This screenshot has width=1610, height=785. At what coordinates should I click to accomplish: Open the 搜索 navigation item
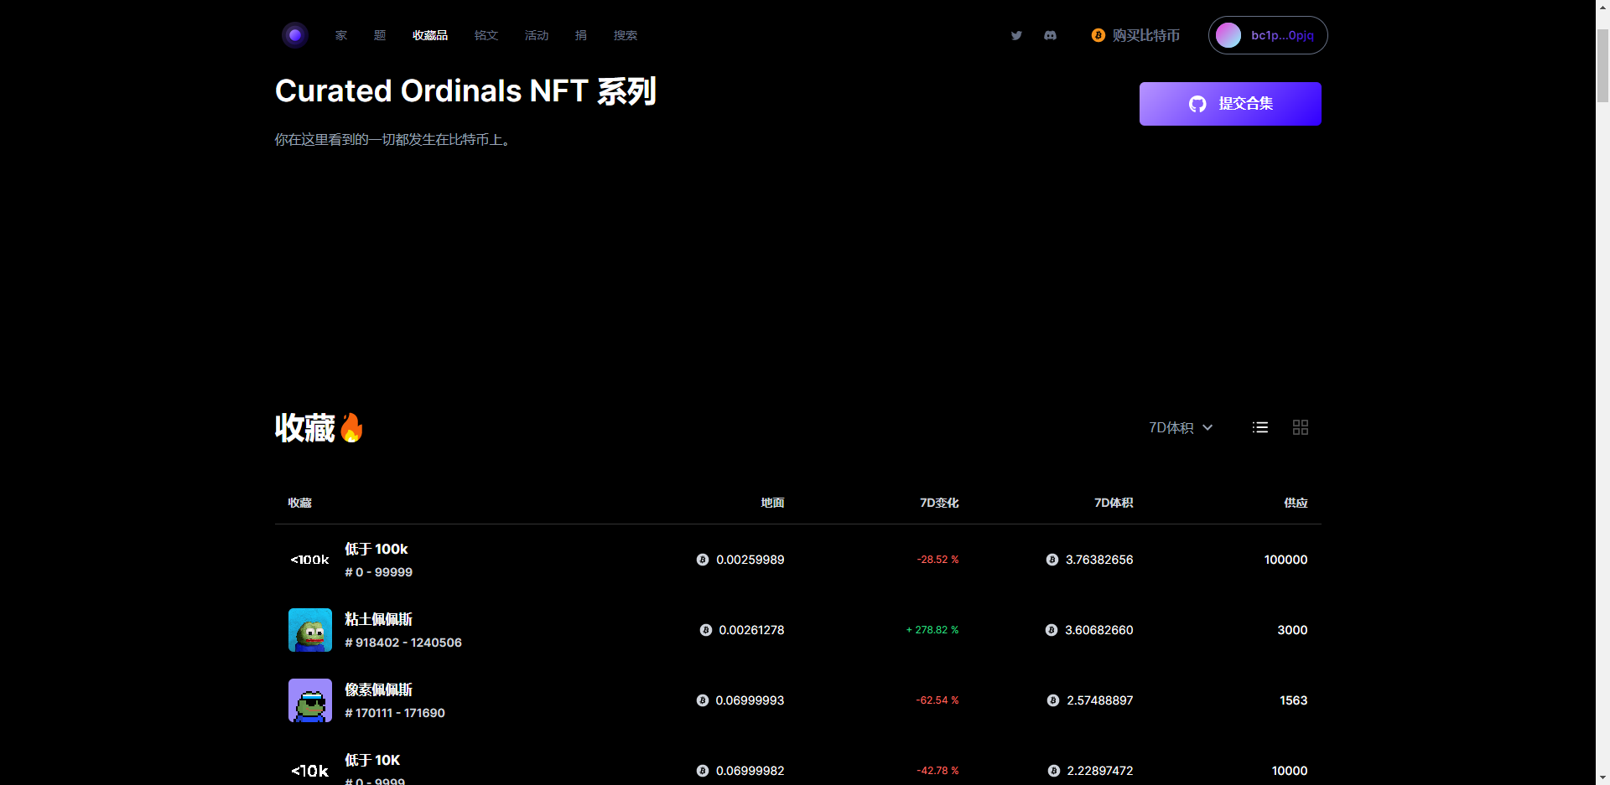point(626,35)
